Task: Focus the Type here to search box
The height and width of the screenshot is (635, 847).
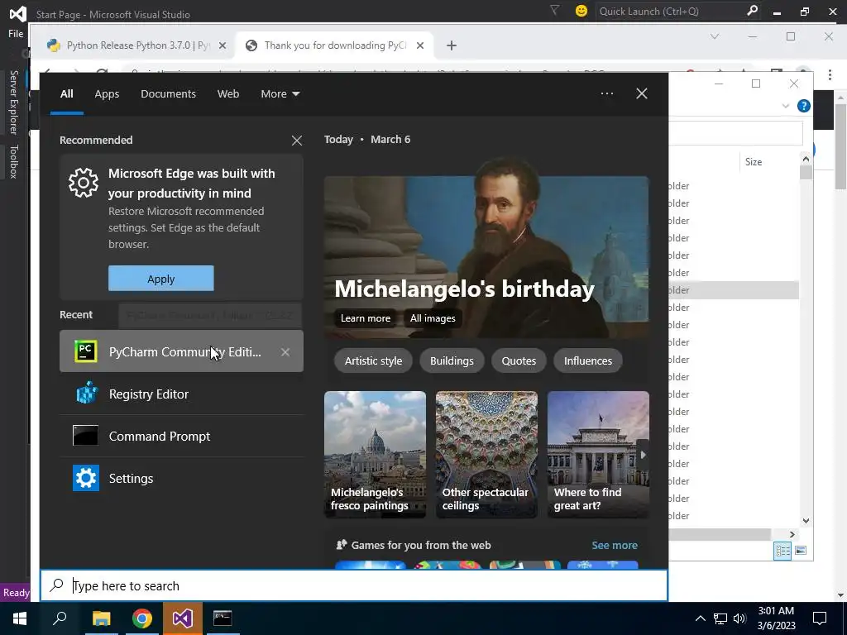Action: point(354,586)
